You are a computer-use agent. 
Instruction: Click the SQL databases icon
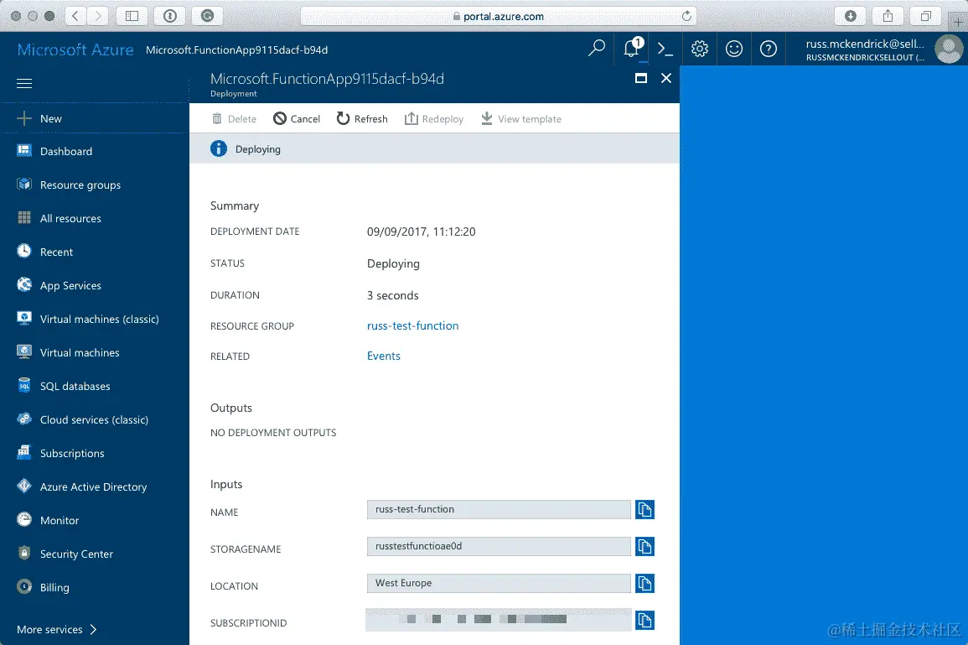pos(24,386)
